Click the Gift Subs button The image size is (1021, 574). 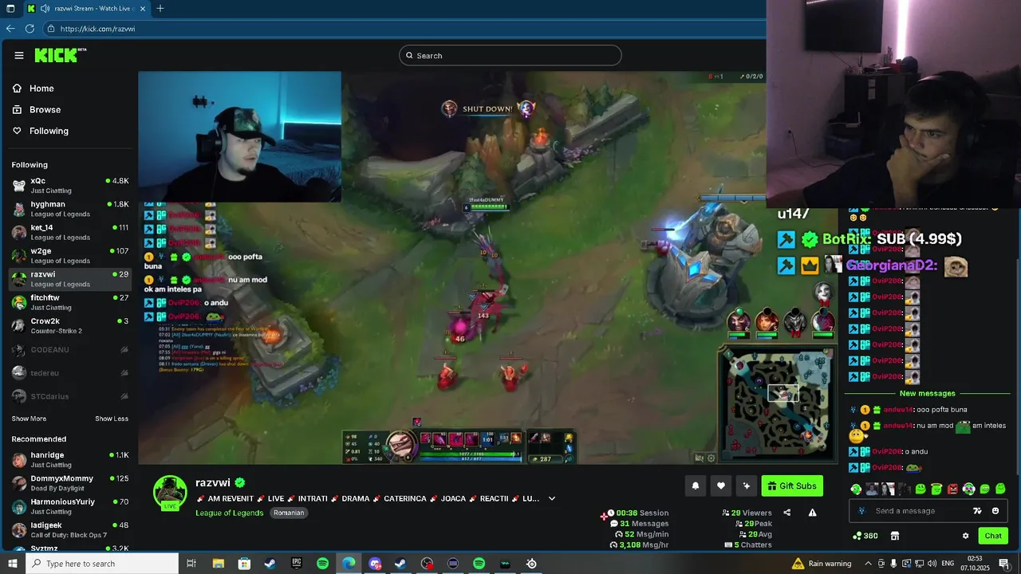click(792, 486)
